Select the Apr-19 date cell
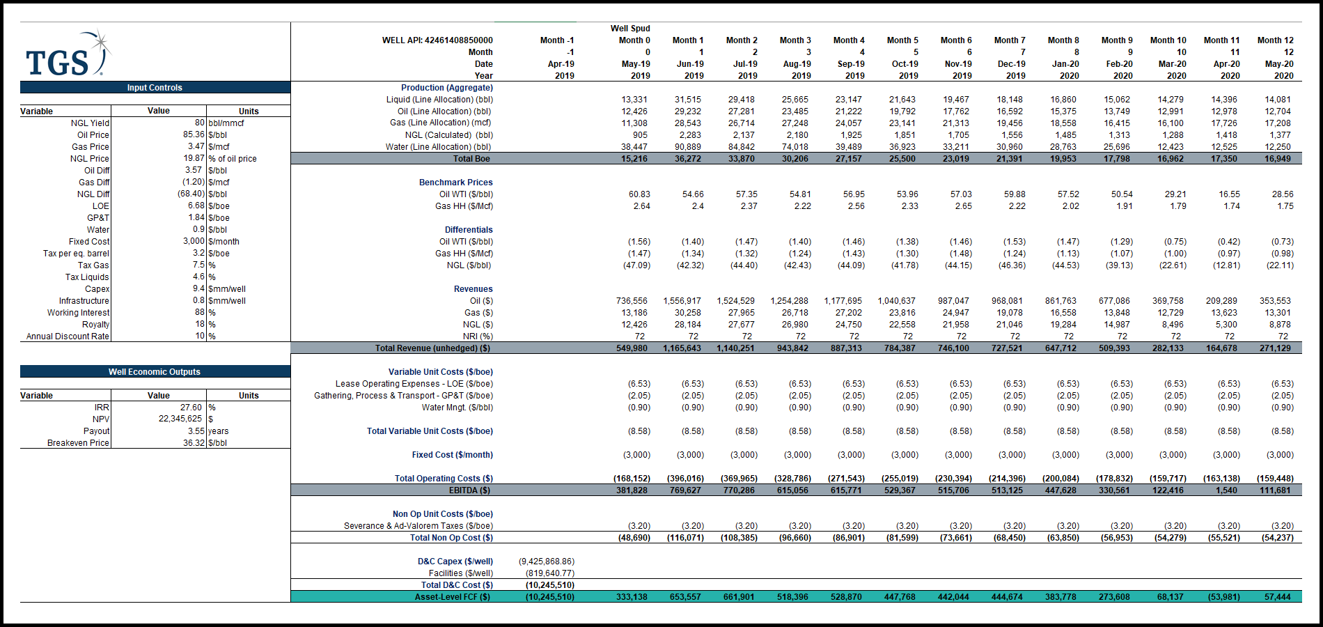Viewport: 1323px width, 627px height. click(561, 64)
